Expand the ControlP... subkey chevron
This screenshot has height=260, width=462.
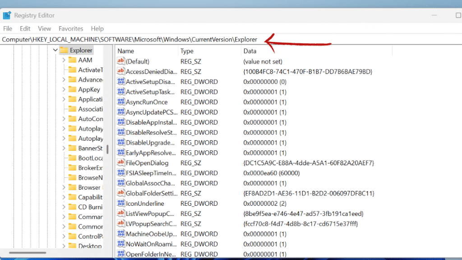pos(64,236)
